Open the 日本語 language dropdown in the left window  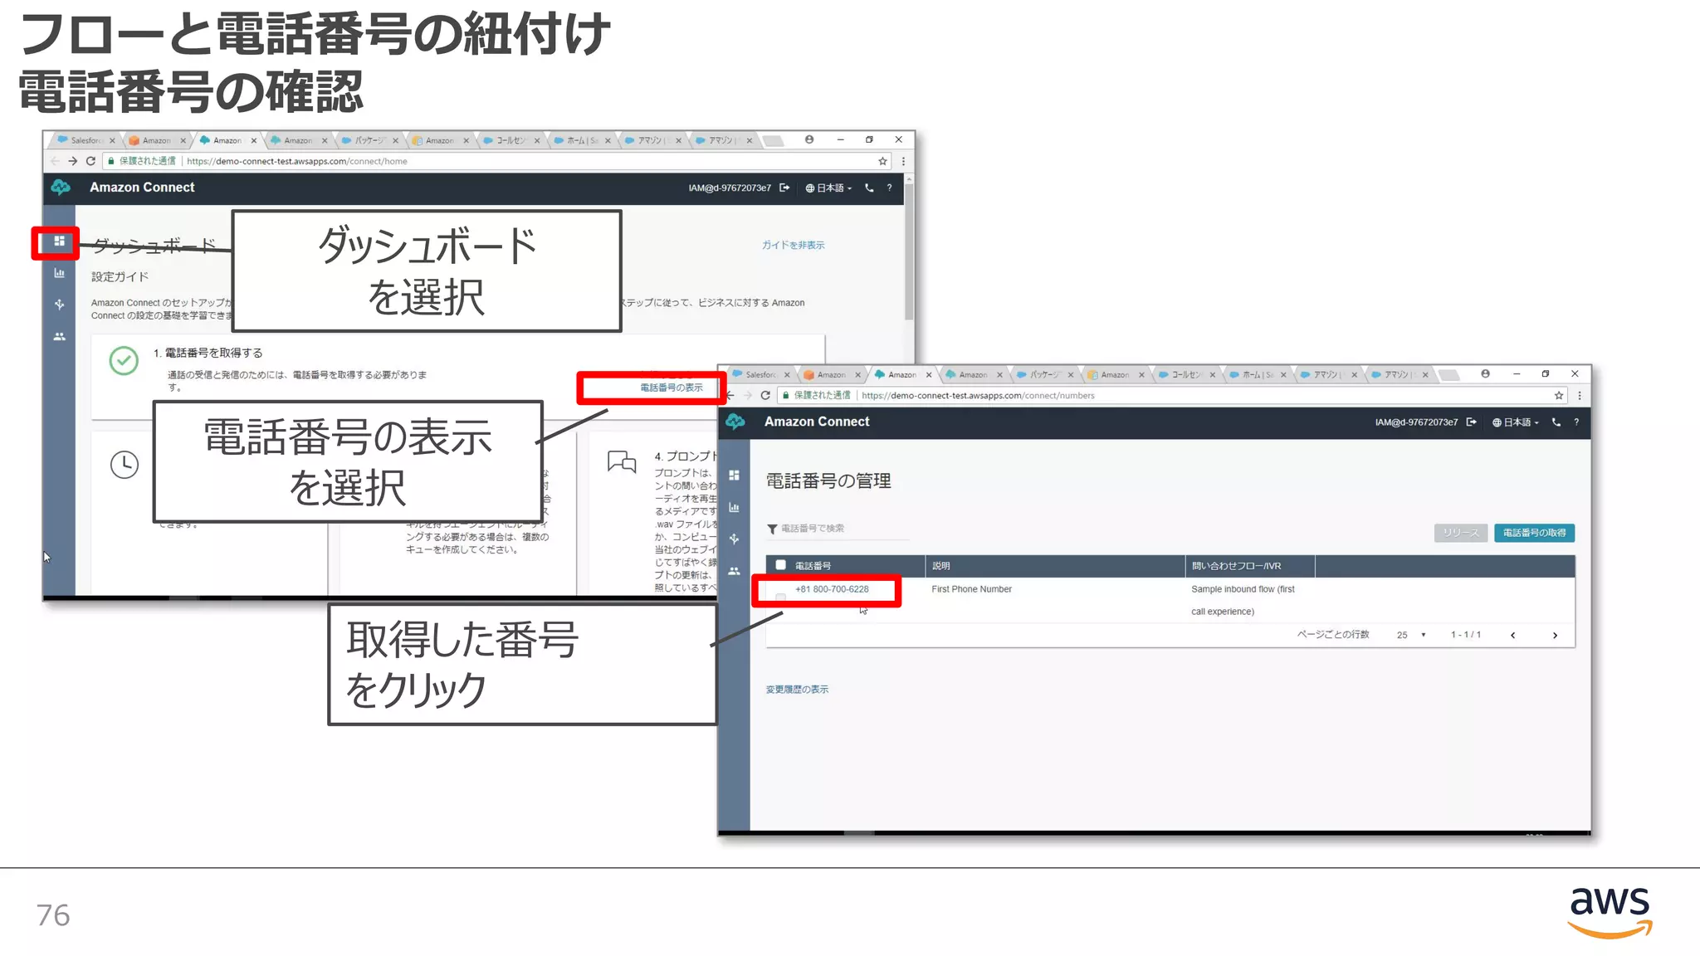pyautogui.click(x=829, y=188)
